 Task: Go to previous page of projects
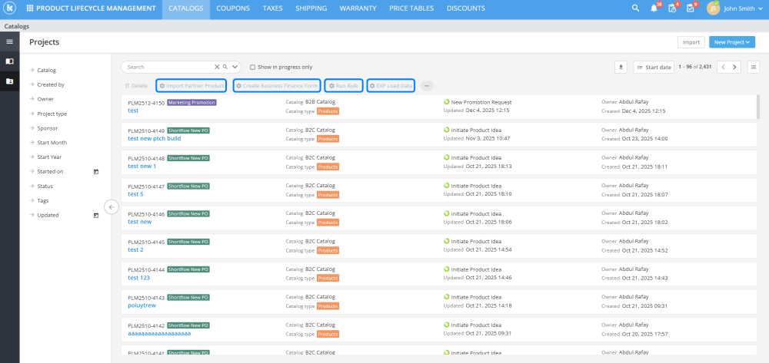pyautogui.click(x=724, y=67)
